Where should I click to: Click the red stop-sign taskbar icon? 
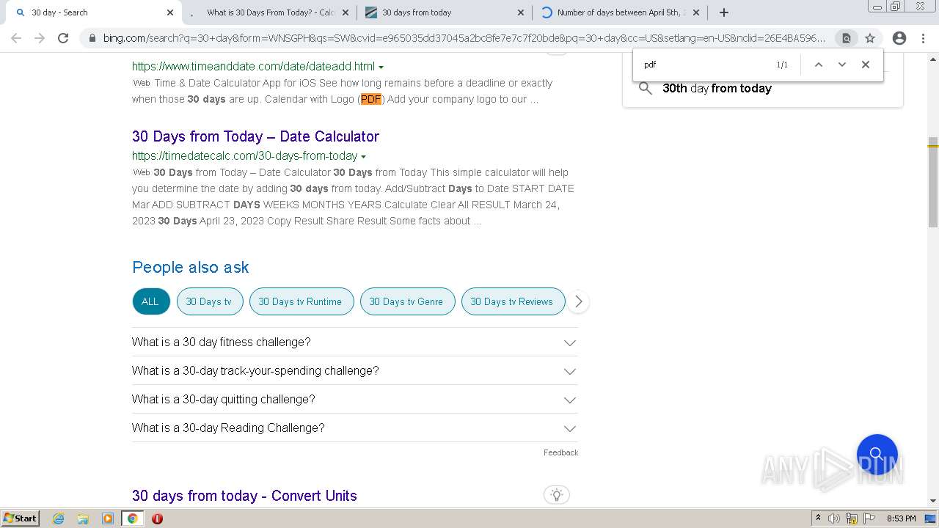[157, 518]
